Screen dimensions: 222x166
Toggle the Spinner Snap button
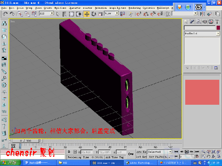pos(160,14)
